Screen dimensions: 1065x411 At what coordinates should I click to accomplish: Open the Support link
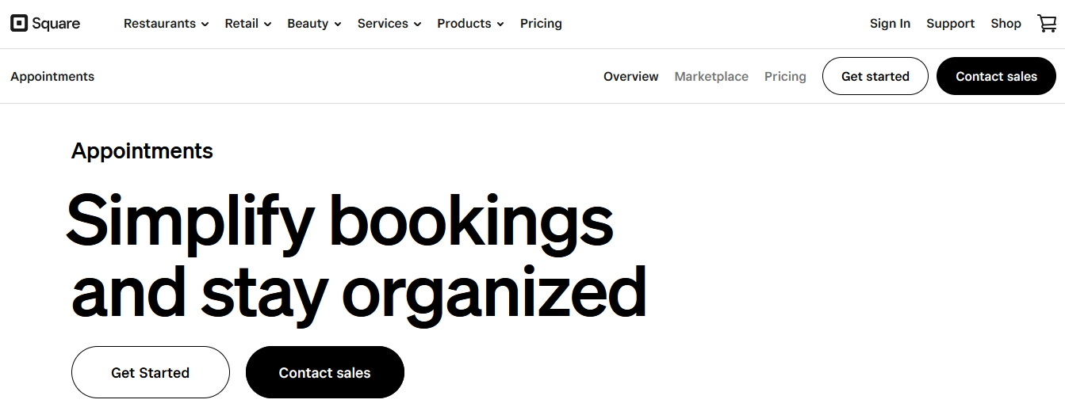(x=950, y=24)
